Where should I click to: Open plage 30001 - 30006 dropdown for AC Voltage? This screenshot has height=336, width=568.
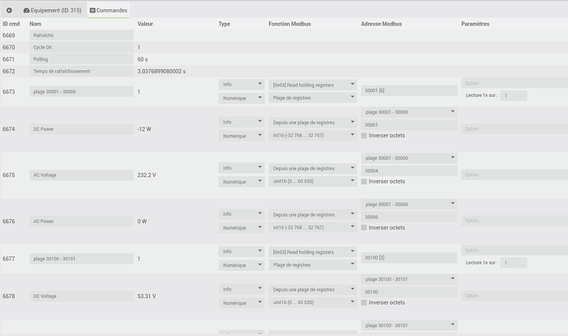tap(409, 158)
